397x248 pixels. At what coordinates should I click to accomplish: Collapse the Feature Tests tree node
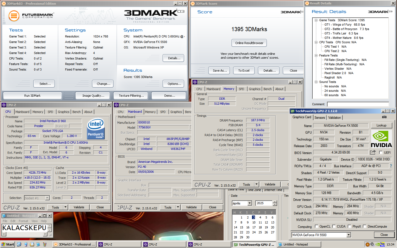pyautogui.click(x=316, y=55)
